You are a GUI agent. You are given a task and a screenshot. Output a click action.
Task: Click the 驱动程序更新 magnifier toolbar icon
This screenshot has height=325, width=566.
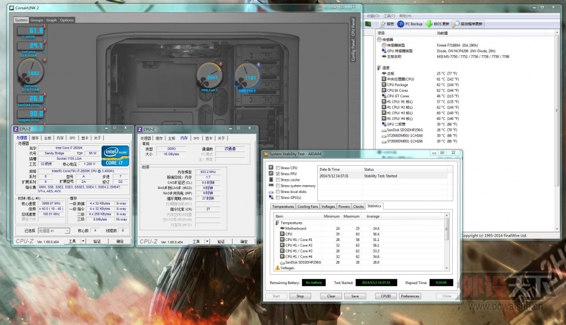456,24
